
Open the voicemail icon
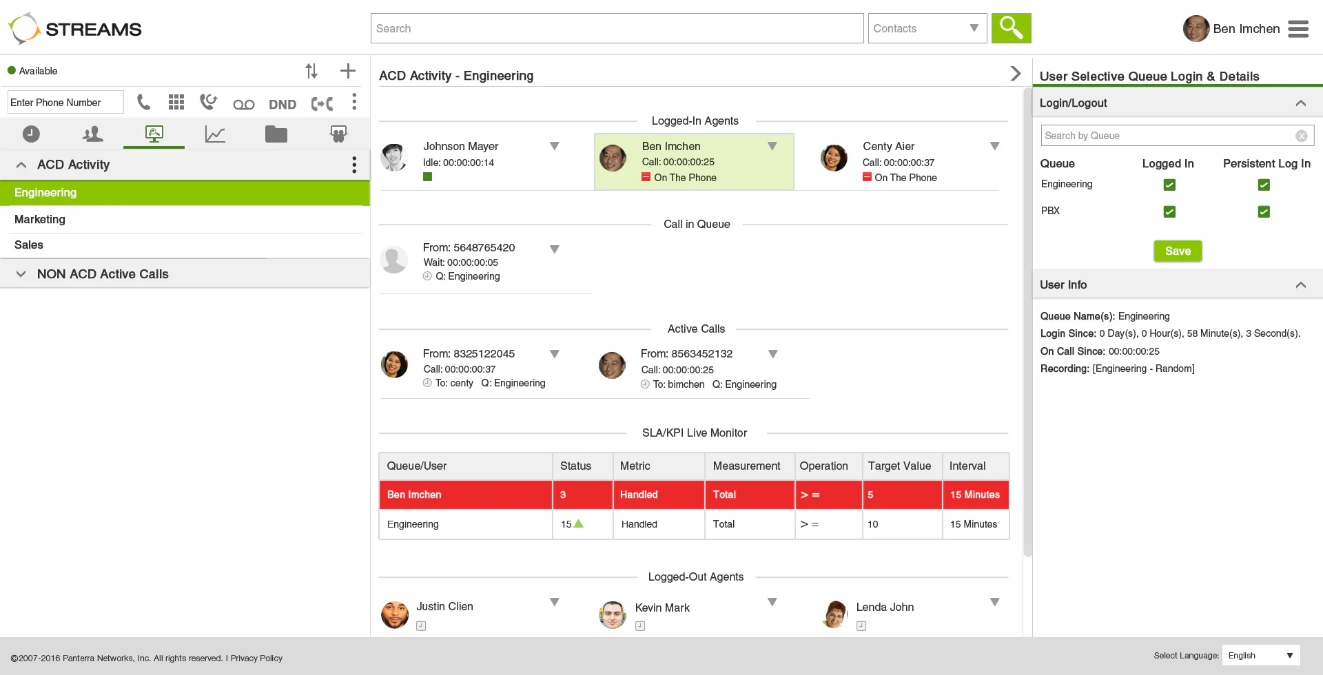244,105
